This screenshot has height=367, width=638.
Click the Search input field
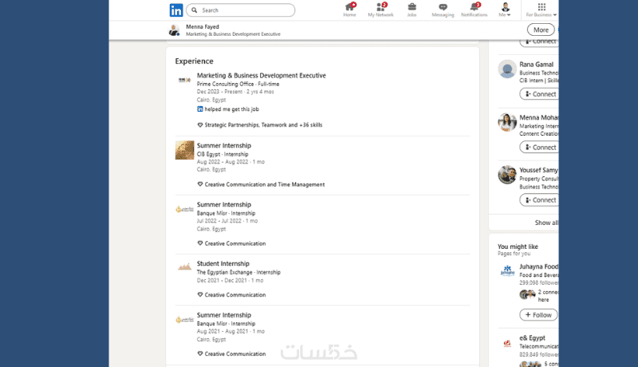click(241, 10)
